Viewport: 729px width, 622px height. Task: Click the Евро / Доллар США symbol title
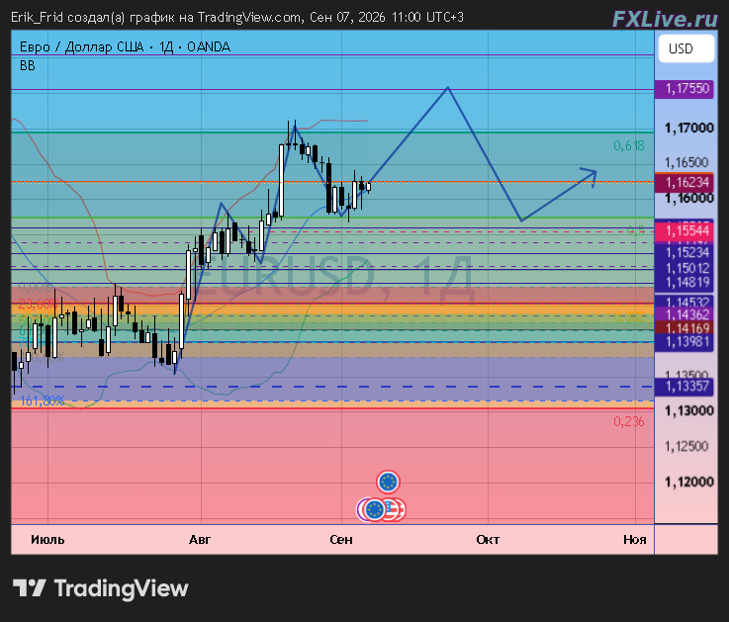coord(81,46)
